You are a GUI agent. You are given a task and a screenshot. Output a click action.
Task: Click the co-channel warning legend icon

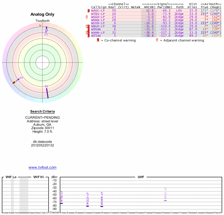[98, 40]
